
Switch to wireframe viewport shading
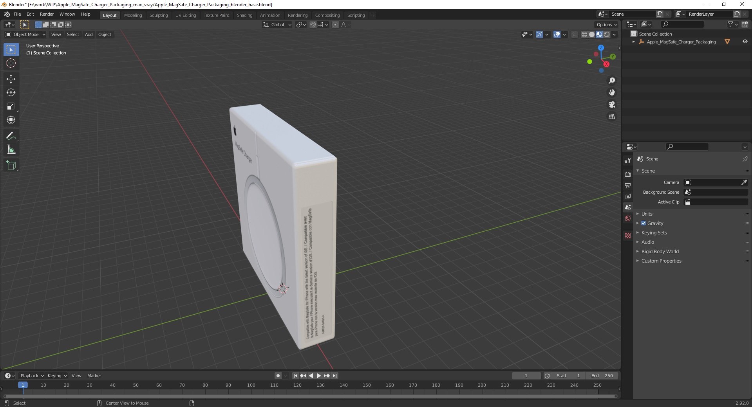pyautogui.click(x=584, y=34)
